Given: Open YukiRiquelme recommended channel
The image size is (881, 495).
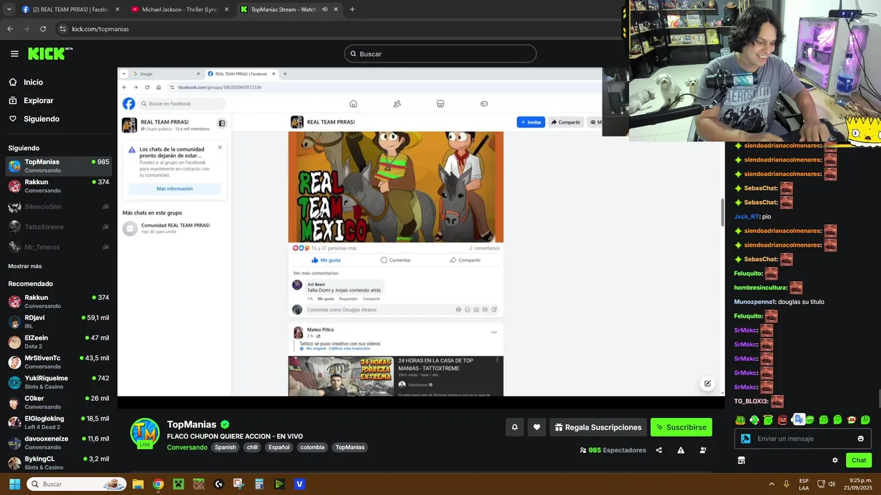Looking at the screenshot, I should 59,382.
